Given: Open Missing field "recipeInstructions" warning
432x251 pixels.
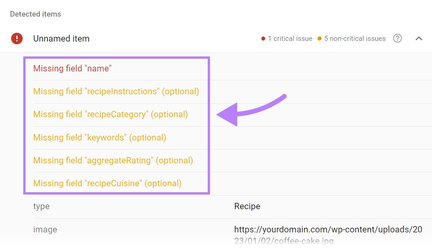Looking at the screenshot, I should (116, 91).
